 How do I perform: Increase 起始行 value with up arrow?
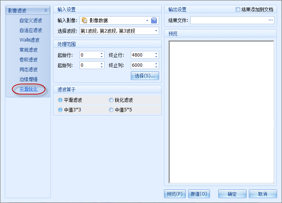pos(101,53)
